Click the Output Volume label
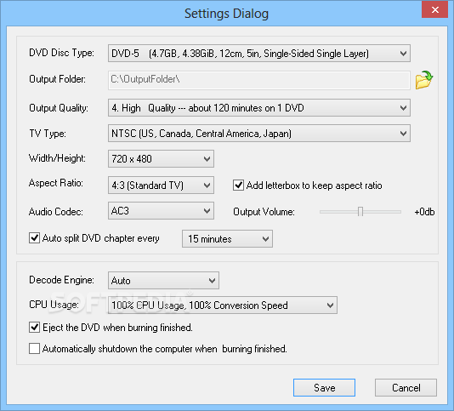Image resolution: width=454 pixels, height=411 pixels. 264,212
